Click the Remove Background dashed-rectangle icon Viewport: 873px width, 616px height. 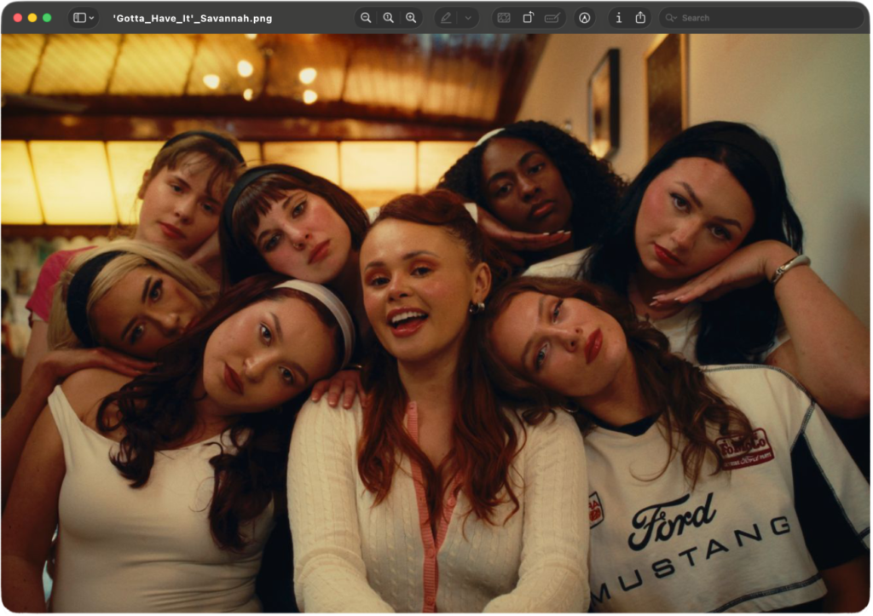(504, 18)
